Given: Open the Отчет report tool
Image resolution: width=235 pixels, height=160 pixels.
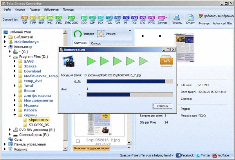Looking at the screenshot, I should tap(191, 19).
